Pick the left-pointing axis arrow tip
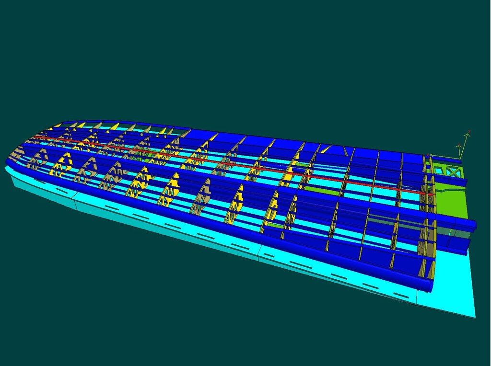 pyautogui.click(x=430, y=155)
